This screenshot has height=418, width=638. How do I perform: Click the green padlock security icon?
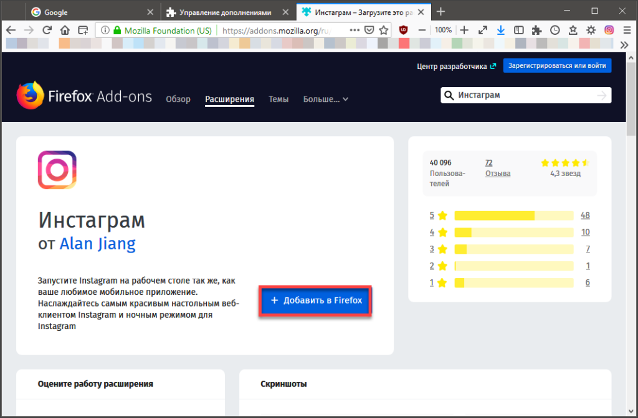(117, 30)
